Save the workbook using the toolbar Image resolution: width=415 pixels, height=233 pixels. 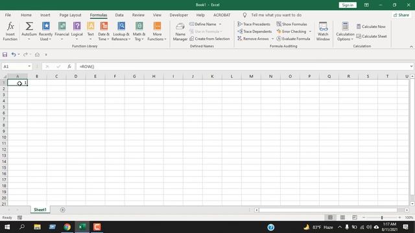[5, 54]
